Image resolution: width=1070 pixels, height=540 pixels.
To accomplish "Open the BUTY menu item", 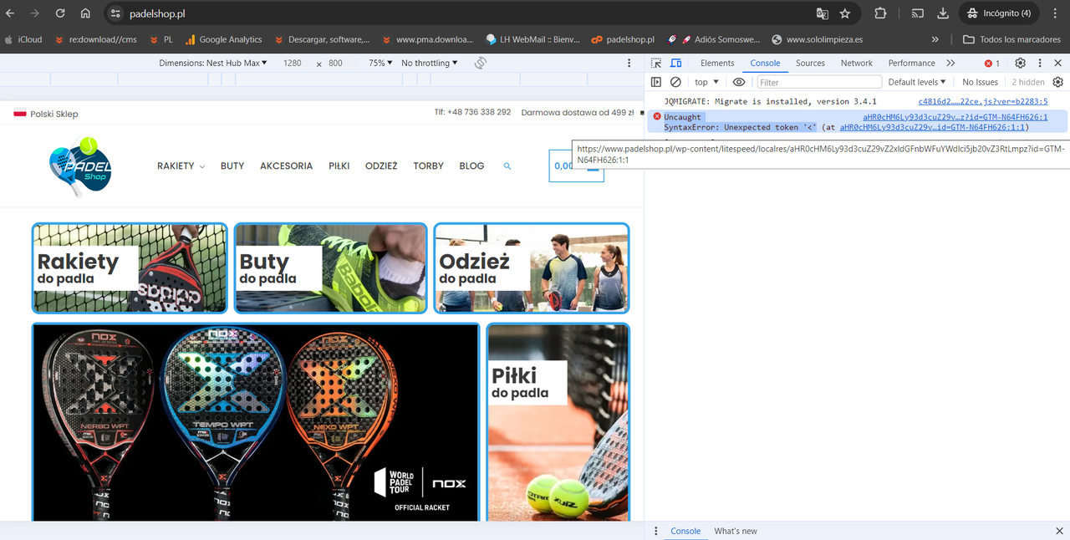I will coord(232,166).
